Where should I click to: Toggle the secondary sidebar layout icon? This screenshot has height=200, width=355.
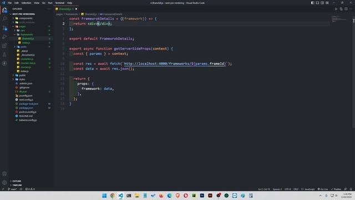click(x=322, y=3)
